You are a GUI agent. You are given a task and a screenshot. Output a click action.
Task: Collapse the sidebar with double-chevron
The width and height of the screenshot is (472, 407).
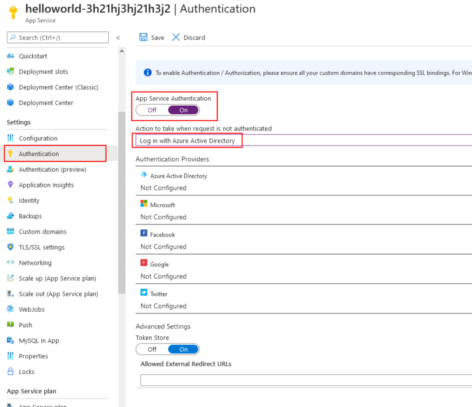[x=118, y=38]
